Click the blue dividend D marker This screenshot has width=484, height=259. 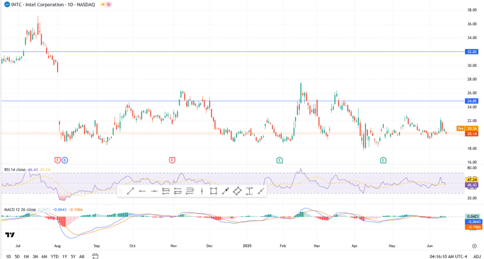point(65,160)
